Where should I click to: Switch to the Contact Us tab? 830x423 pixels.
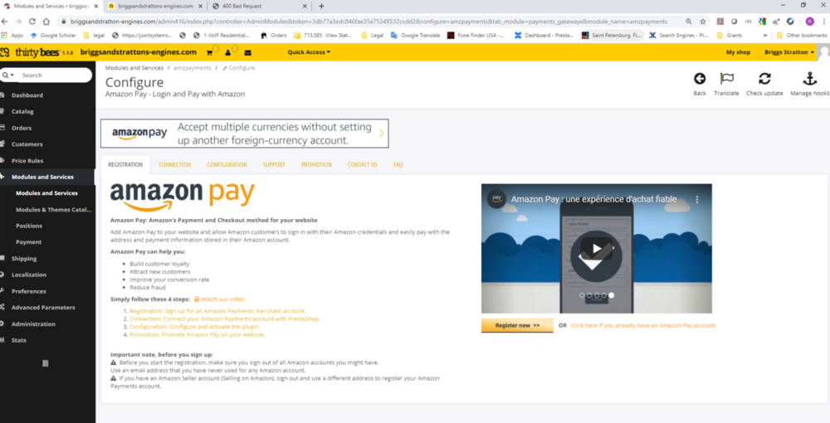click(363, 164)
